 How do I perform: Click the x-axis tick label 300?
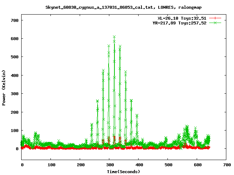(110, 165)
